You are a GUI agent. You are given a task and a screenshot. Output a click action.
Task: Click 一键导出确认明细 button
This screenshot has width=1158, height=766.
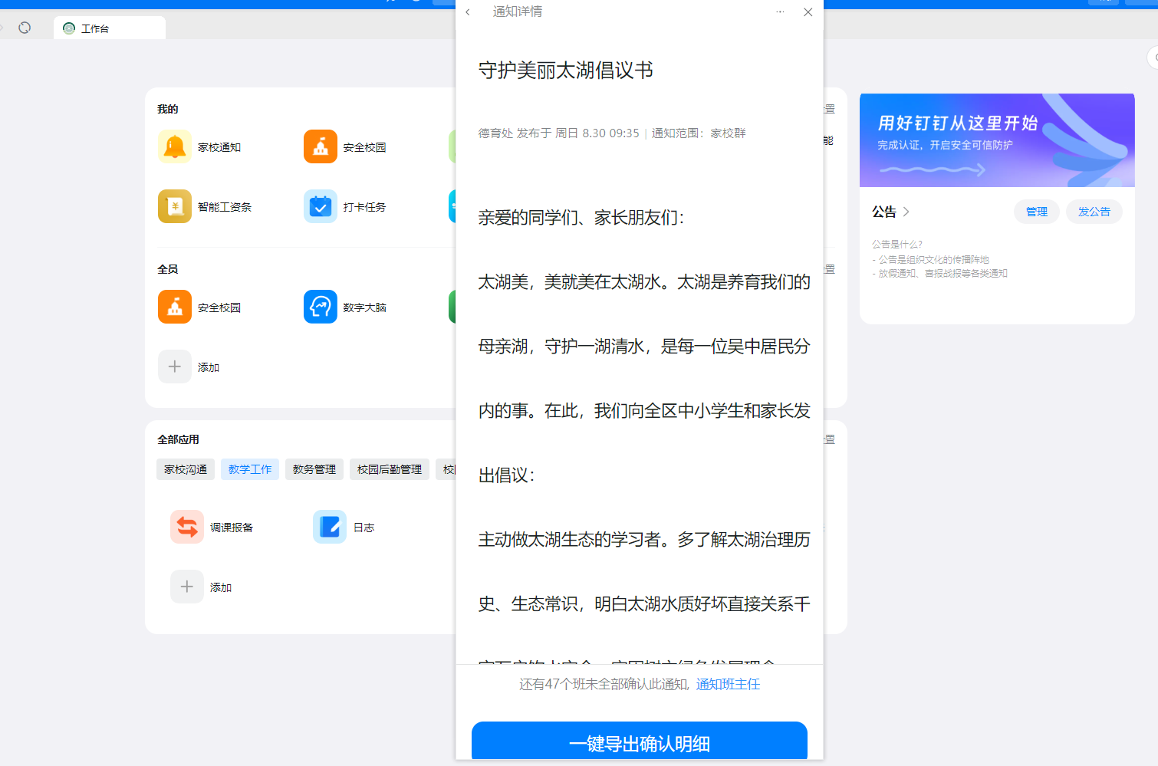click(x=640, y=741)
